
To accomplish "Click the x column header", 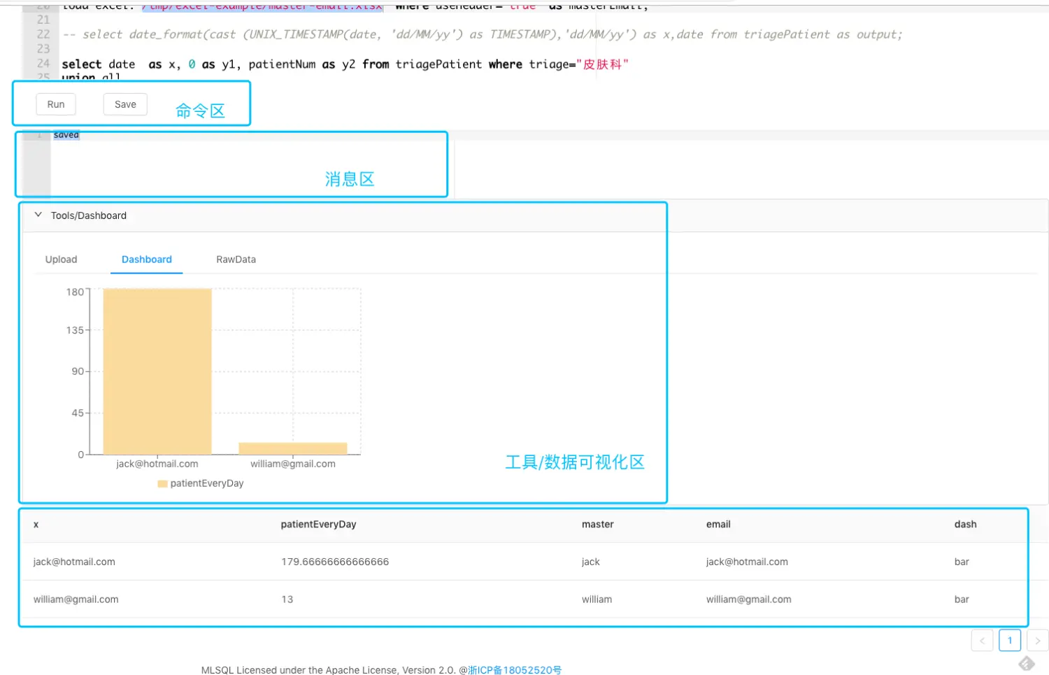I will tap(36, 525).
